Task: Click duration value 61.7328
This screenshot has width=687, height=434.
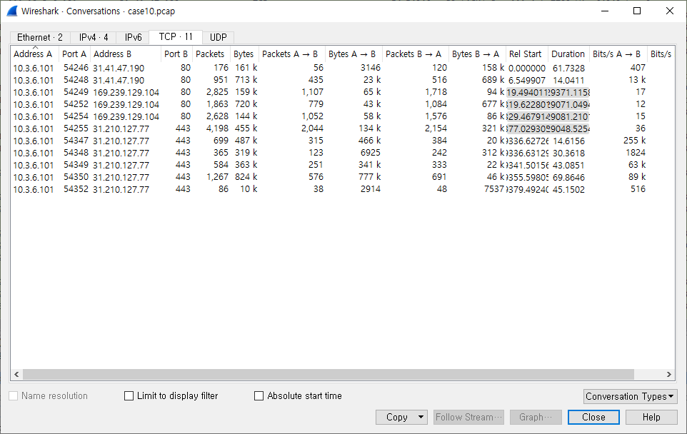Action: [568, 69]
